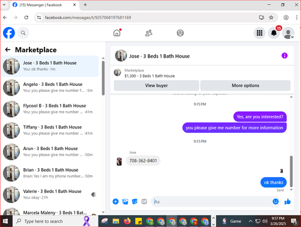Open Chrome profile icon
The height and width of the screenshot is (227, 301).
286,17
